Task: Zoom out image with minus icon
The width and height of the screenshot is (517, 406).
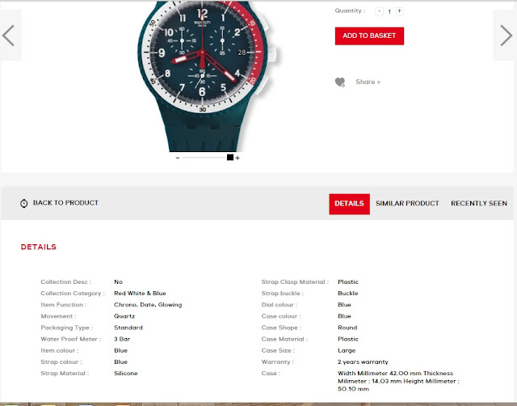Action: point(178,158)
